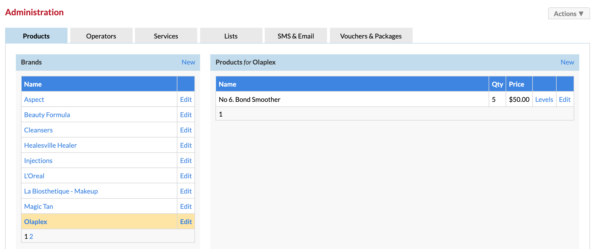Image resolution: width=598 pixels, height=249 pixels.
Task: Select the Beauty Formula brand
Action: [47, 115]
